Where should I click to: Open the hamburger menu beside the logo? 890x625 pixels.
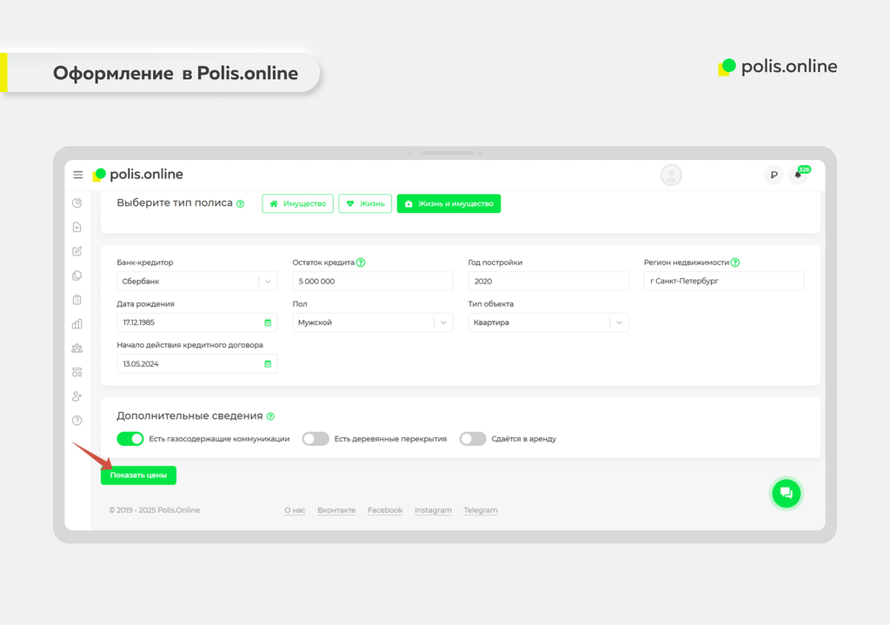click(x=77, y=175)
